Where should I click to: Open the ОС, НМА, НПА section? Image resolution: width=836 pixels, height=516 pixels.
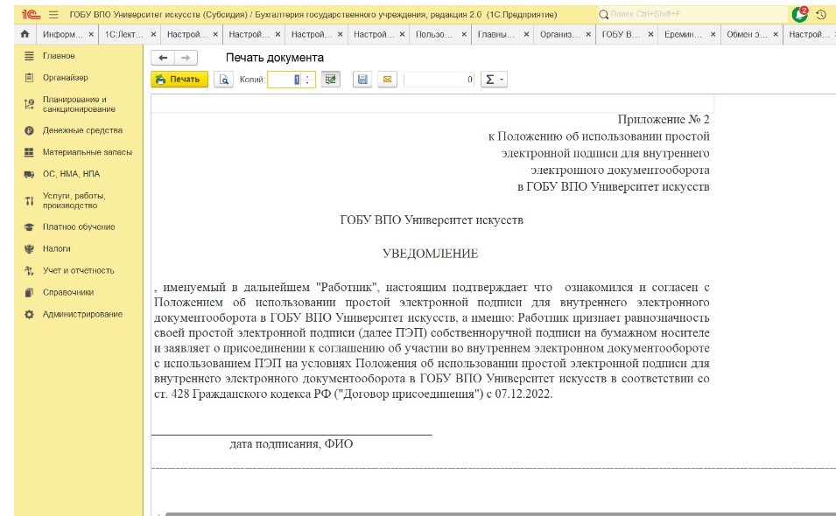tap(72, 173)
